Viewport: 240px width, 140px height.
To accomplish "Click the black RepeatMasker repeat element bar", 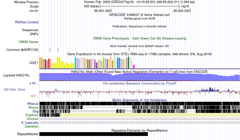I will (x=93, y=134).
